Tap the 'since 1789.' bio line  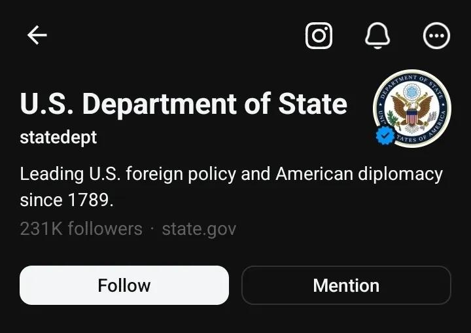coord(67,200)
